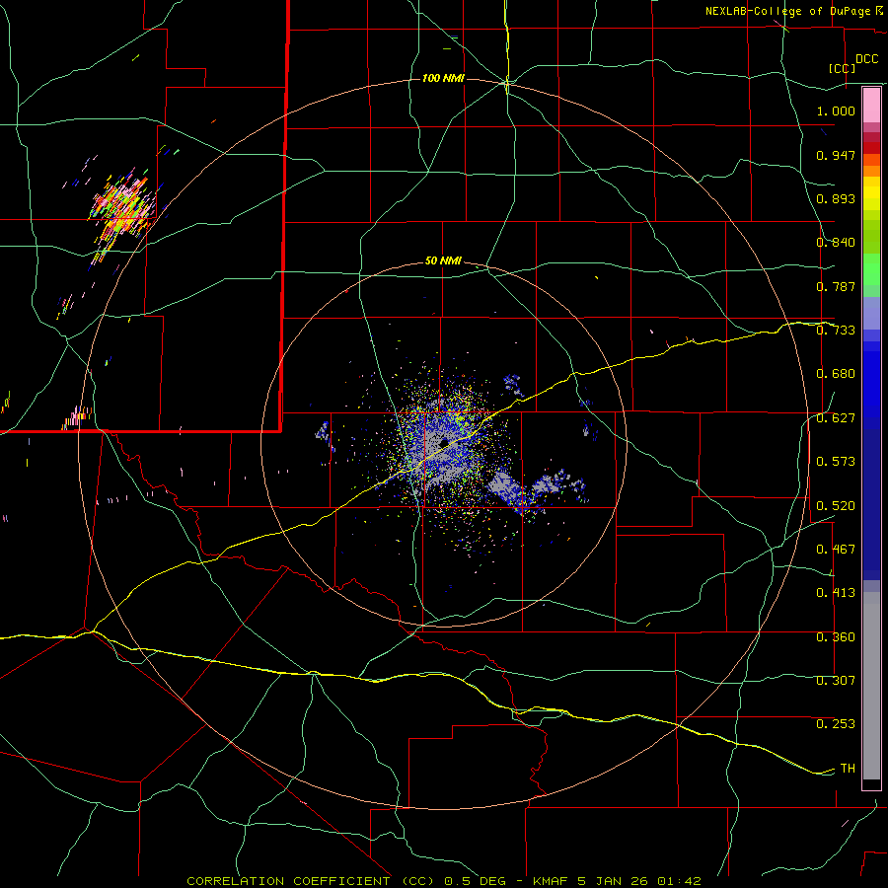The height and width of the screenshot is (888, 888).
Task: Select the 0.413 scale value
Action: pos(836,593)
